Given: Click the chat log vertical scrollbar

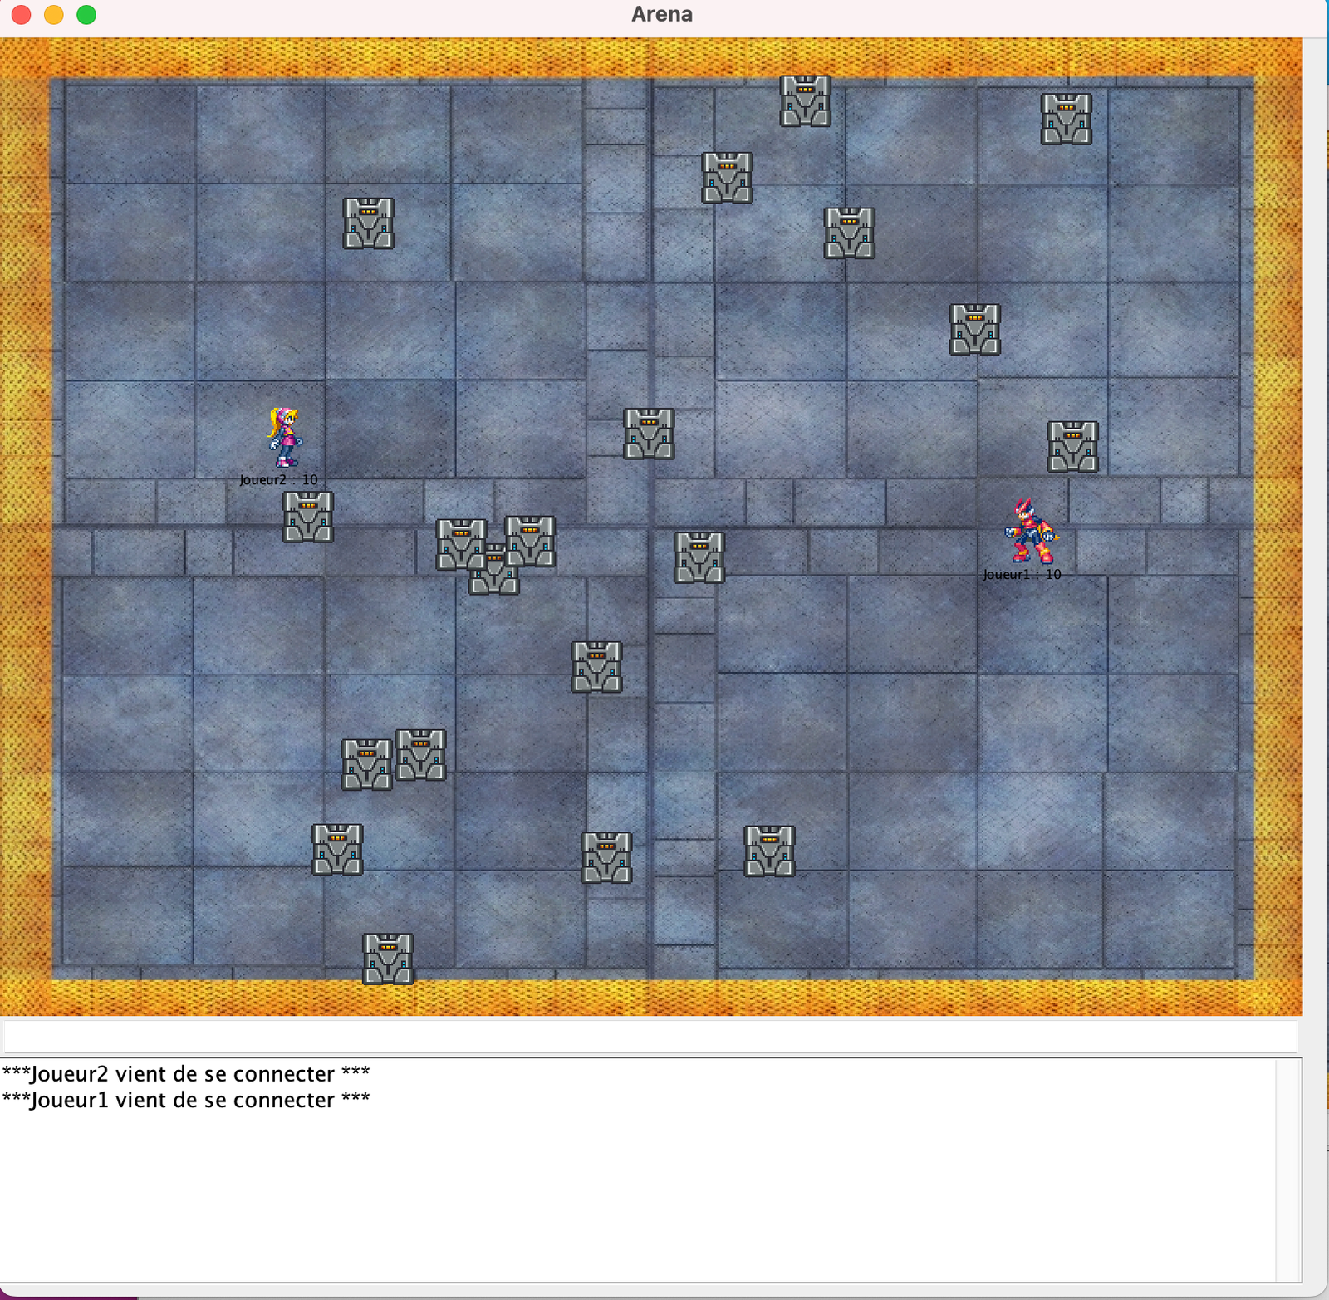Looking at the screenshot, I should (x=1288, y=1170).
